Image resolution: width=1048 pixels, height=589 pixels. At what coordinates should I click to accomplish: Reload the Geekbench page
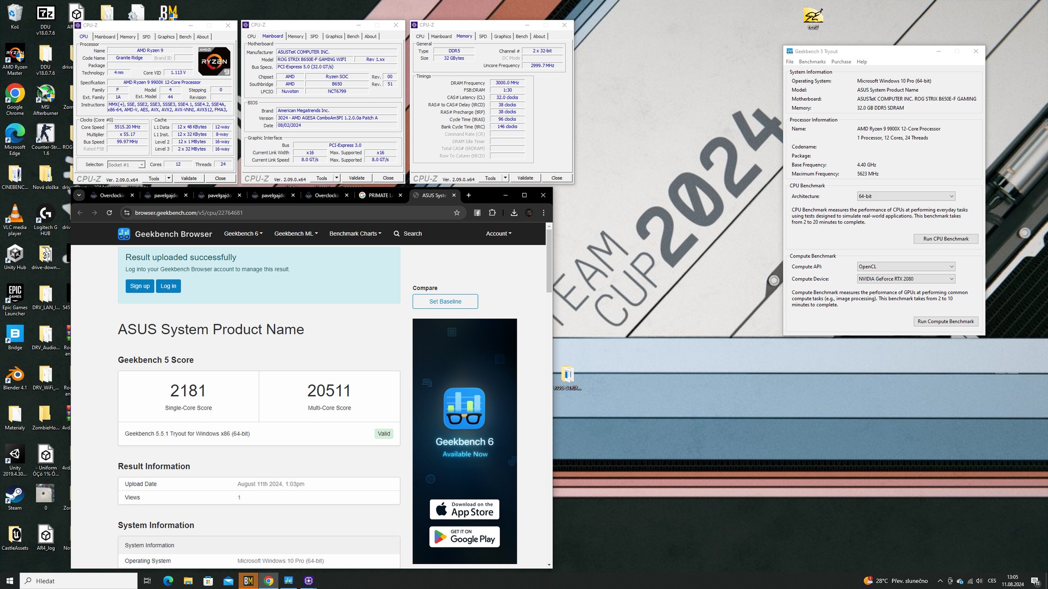pyautogui.click(x=109, y=213)
